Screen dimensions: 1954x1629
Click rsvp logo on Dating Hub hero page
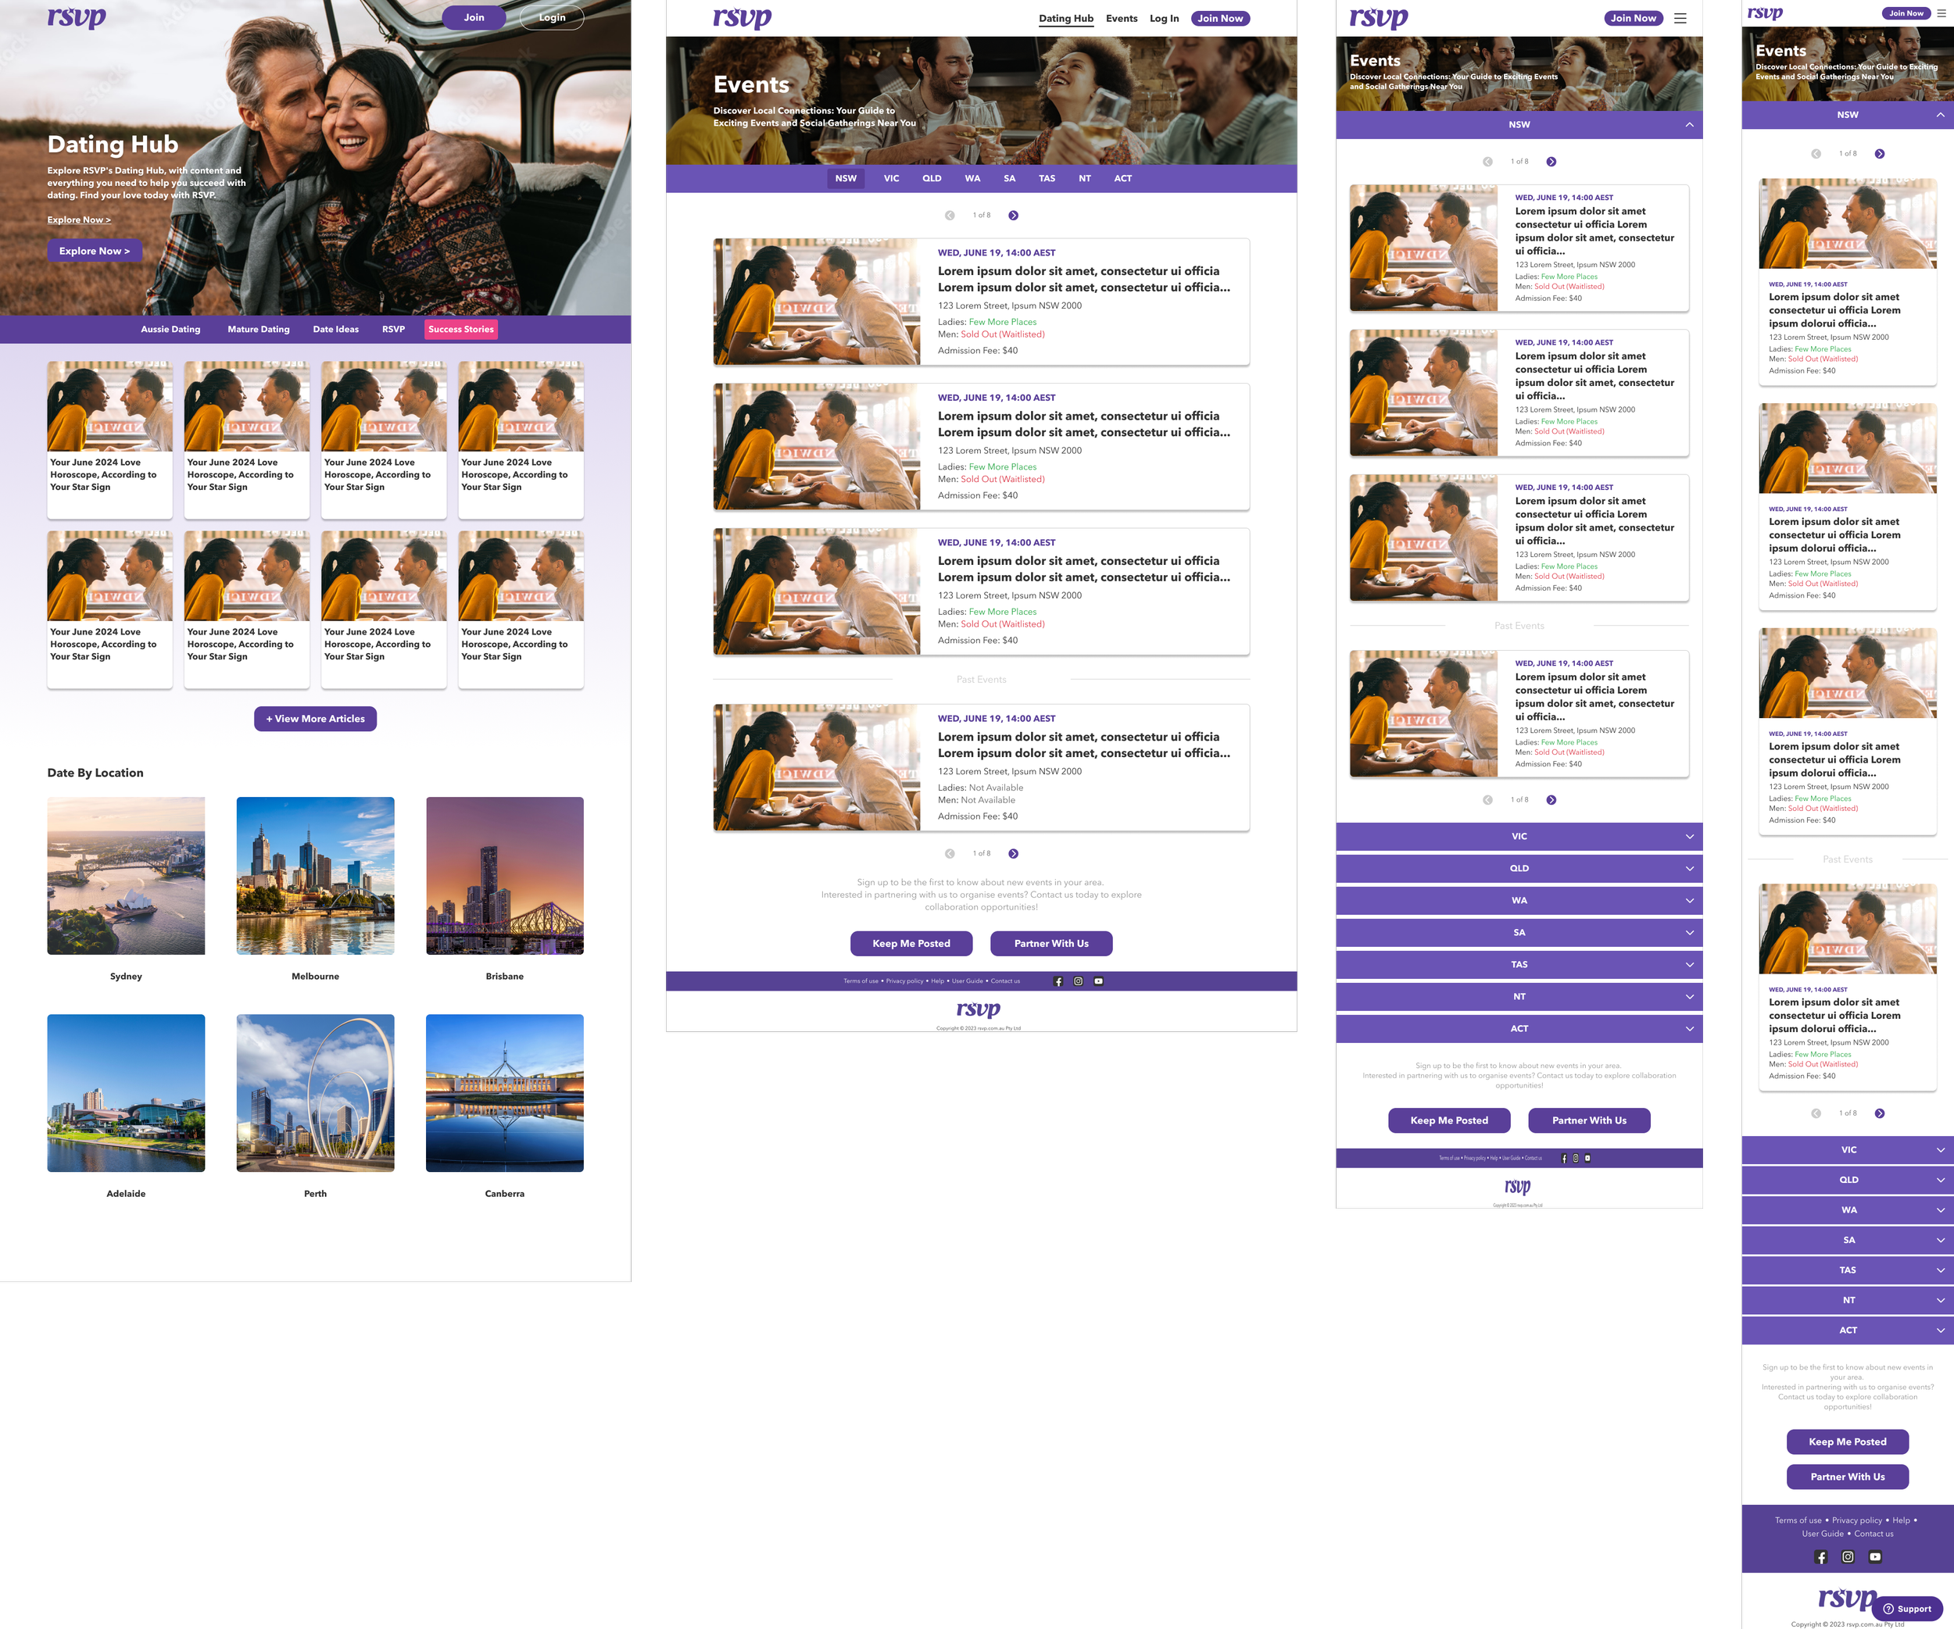click(77, 16)
